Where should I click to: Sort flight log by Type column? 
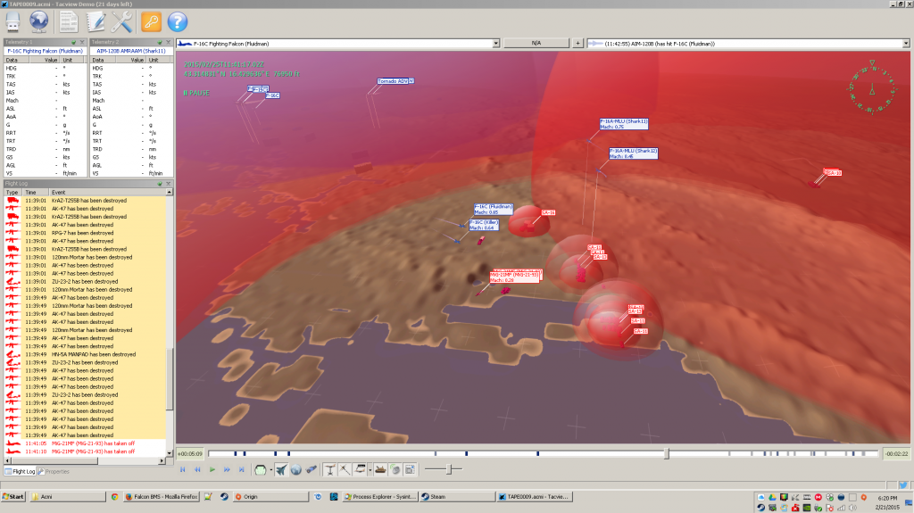click(12, 192)
